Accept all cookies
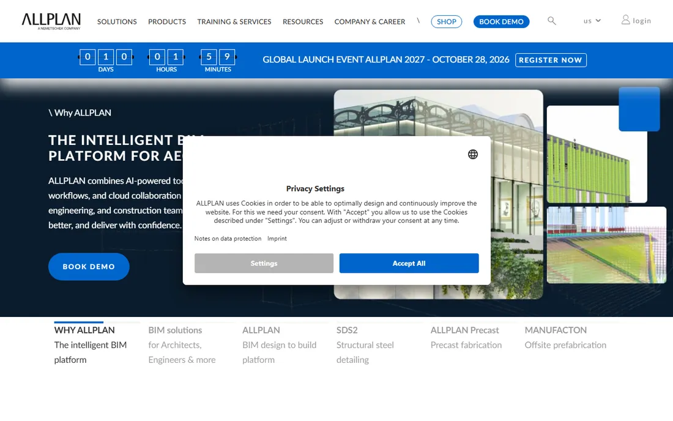 (409, 263)
